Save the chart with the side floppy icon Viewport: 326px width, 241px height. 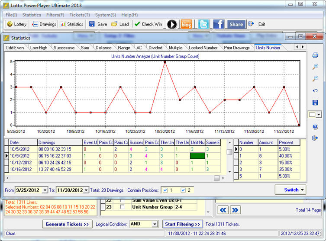[x=315, y=103]
